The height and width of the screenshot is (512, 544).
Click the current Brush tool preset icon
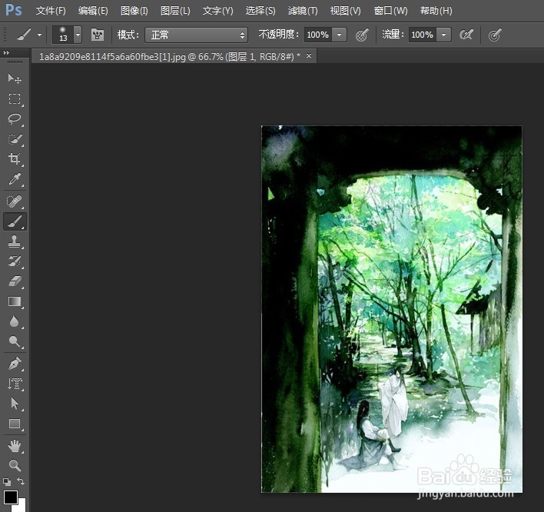pyautogui.click(x=24, y=35)
